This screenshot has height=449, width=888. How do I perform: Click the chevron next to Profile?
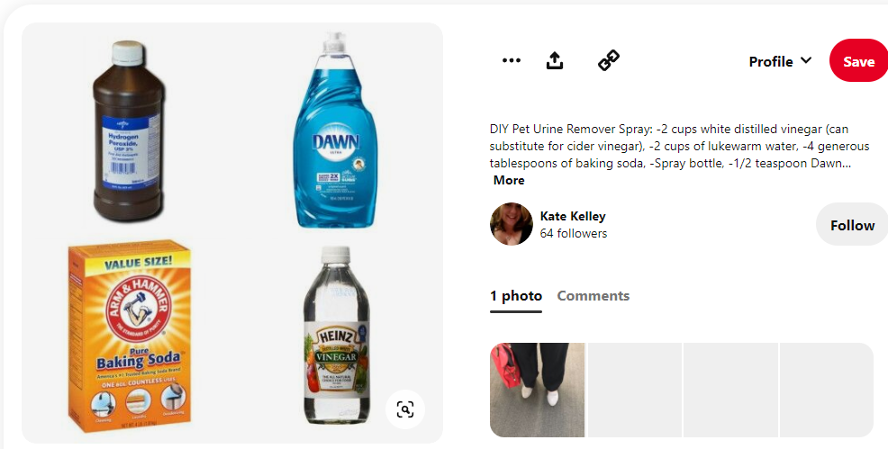(x=806, y=60)
